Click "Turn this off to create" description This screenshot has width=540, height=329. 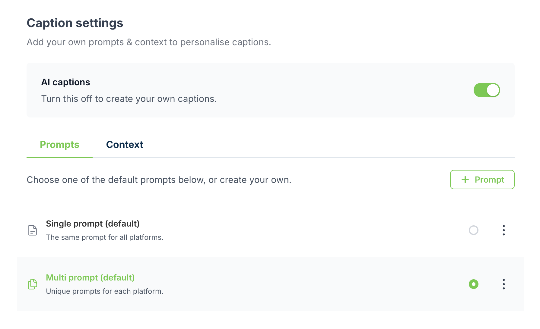[x=129, y=99]
